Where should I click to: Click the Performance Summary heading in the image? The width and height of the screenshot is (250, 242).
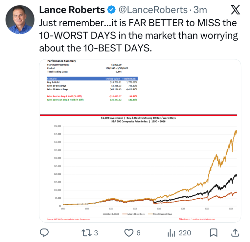point(61,61)
